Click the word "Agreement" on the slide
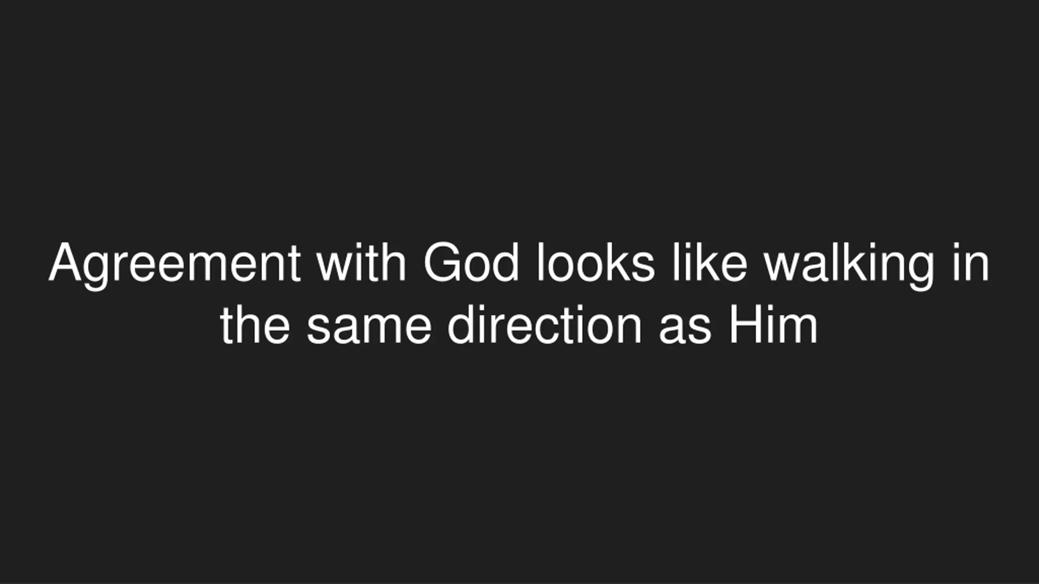Image resolution: width=1039 pixels, height=584 pixels. coord(175,266)
